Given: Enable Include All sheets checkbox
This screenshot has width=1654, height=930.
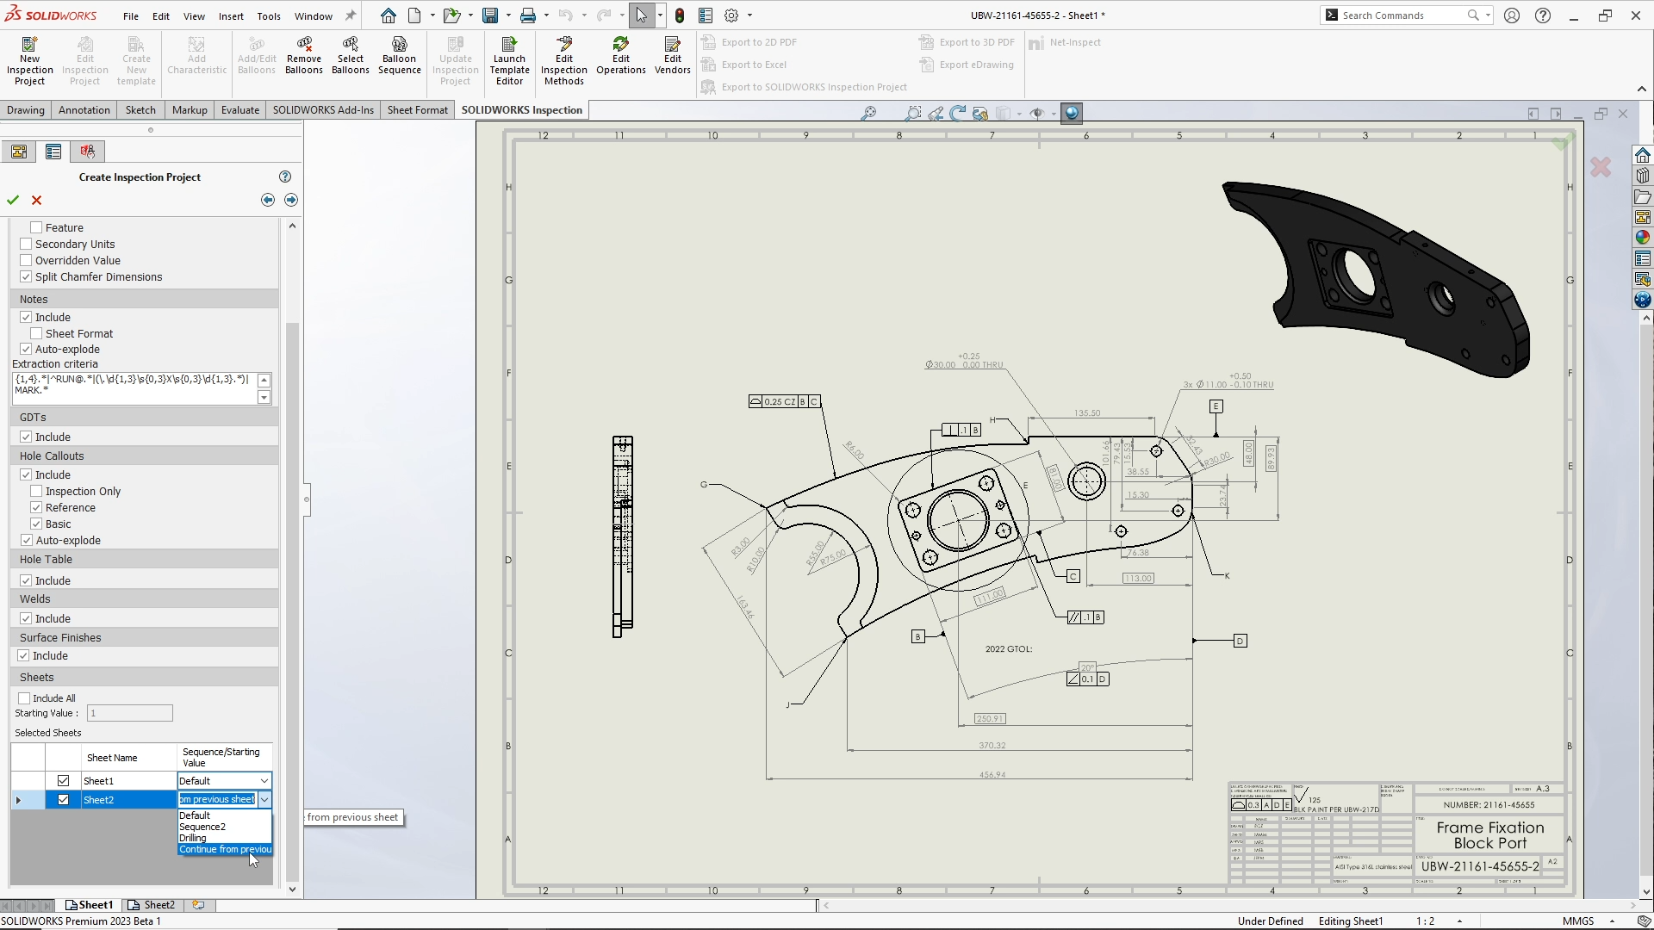Looking at the screenshot, I should coord(24,698).
